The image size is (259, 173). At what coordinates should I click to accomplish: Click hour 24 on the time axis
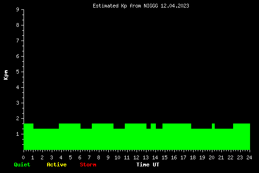[x=249, y=157]
